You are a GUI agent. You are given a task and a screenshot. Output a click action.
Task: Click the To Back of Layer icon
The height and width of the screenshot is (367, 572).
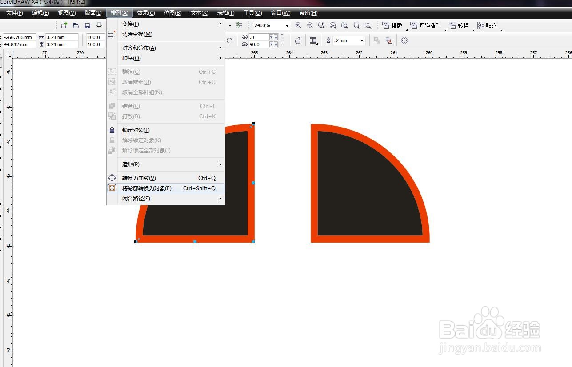(x=389, y=40)
